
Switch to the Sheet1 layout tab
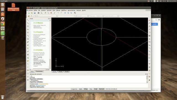pyautogui.click(x=61, y=72)
